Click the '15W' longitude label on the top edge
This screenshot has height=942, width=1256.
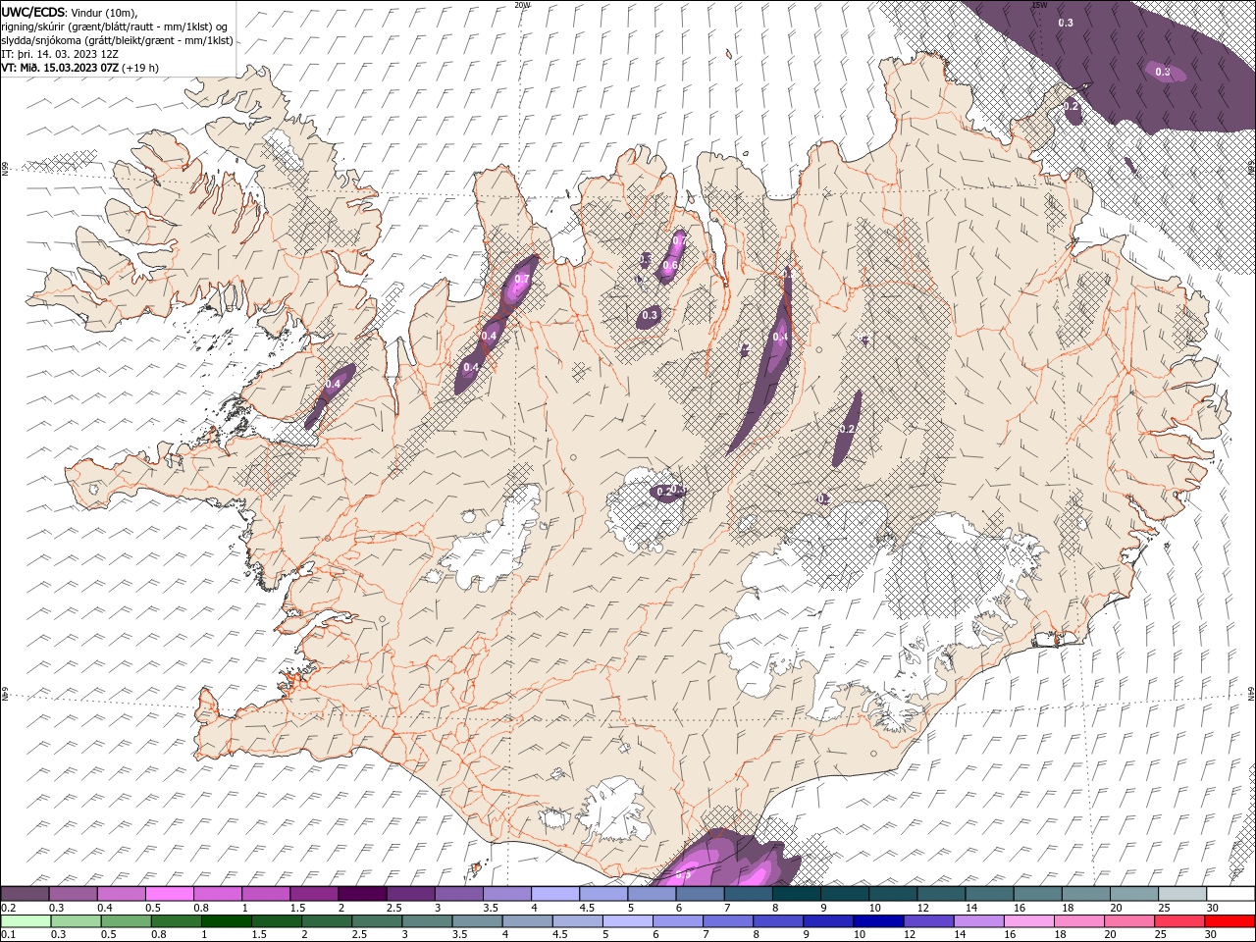click(x=1039, y=5)
